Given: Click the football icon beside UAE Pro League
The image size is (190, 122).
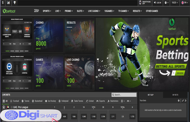Looking at the screenshot, I should [x=4, y=107].
